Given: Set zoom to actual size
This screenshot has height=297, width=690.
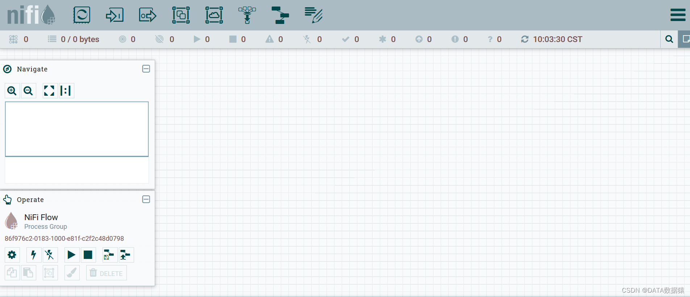Looking at the screenshot, I should 66,91.
